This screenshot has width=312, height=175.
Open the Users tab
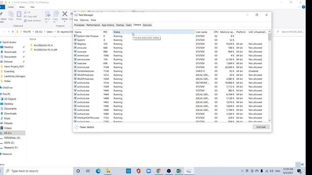(129, 25)
